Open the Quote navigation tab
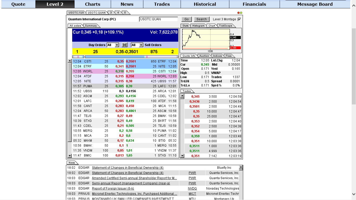The height and width of the screenshot is (200, 356). pyautogui.click(x=18, y=4)
